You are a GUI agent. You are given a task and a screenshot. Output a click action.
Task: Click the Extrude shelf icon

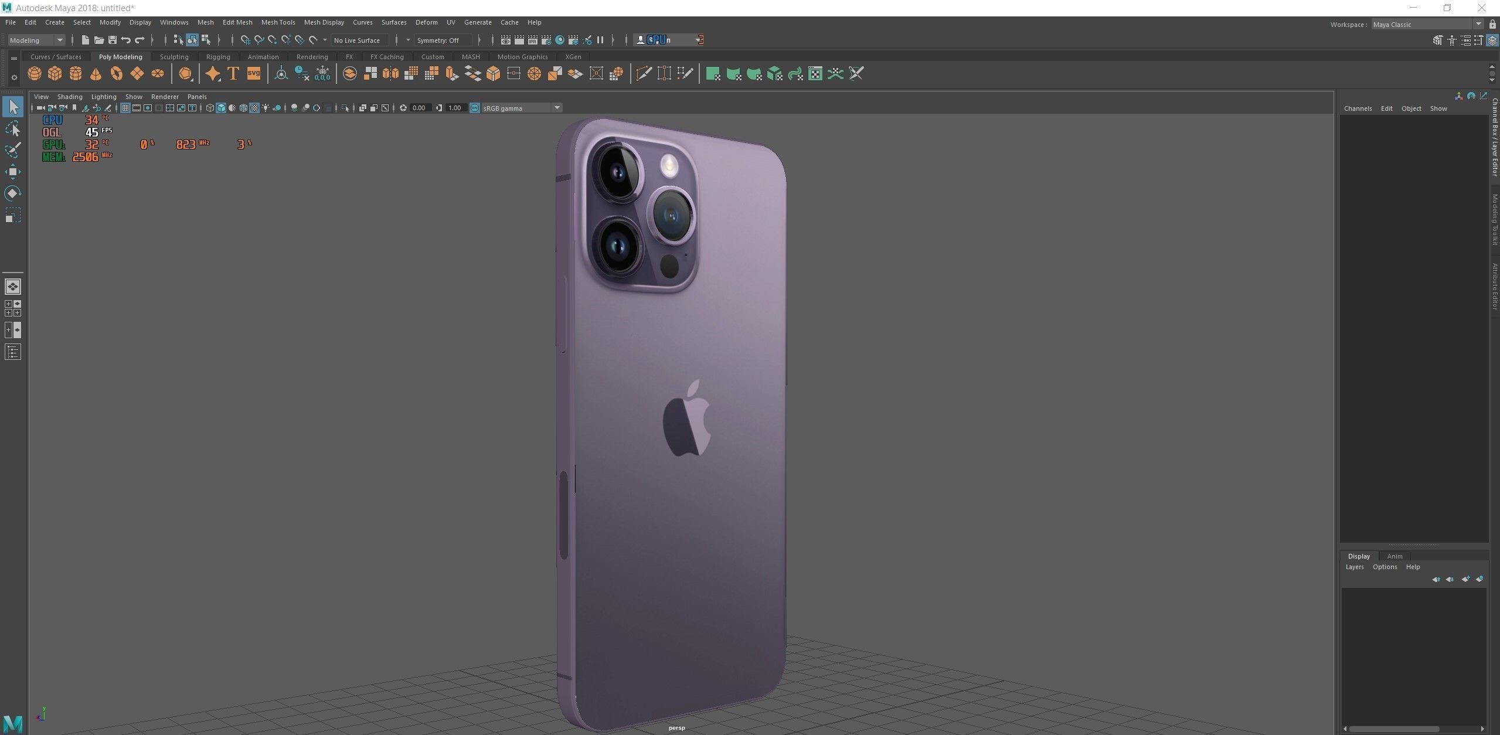pyautogui.click(x=453, y=74)
